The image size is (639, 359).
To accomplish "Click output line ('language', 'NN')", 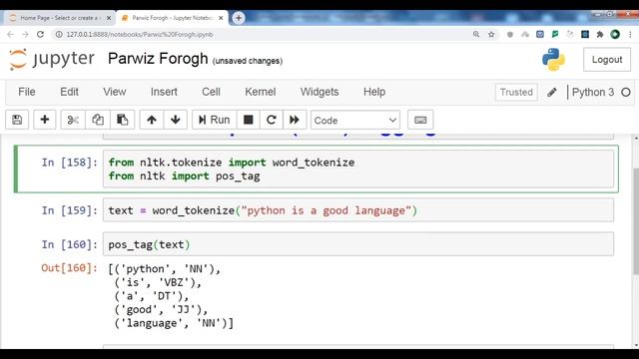I will point(174,323).
